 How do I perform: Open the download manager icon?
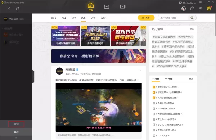click(x=201, y=9)
